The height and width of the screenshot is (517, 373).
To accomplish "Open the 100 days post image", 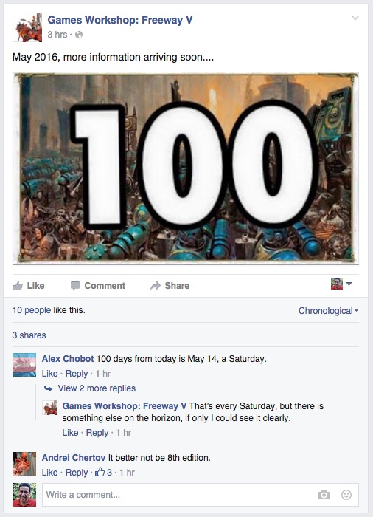I will (x=186, y=168).
